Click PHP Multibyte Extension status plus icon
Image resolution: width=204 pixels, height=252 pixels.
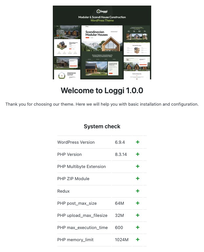click(138, 167)
